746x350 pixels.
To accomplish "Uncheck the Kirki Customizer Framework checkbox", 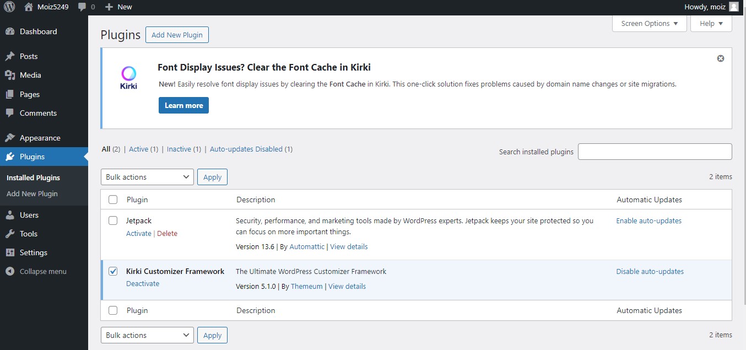I will pyautogui.click(x=113, y=271).
